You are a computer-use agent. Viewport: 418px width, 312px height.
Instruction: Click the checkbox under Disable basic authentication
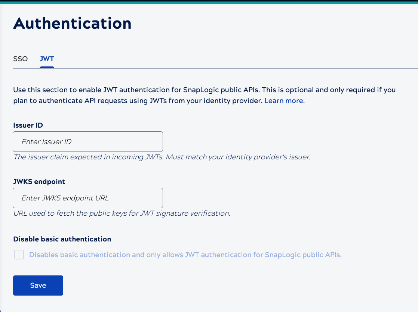19,255
